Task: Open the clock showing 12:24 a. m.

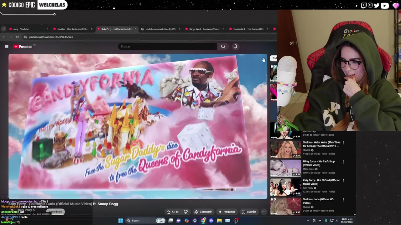Action: tap(347, 221)
